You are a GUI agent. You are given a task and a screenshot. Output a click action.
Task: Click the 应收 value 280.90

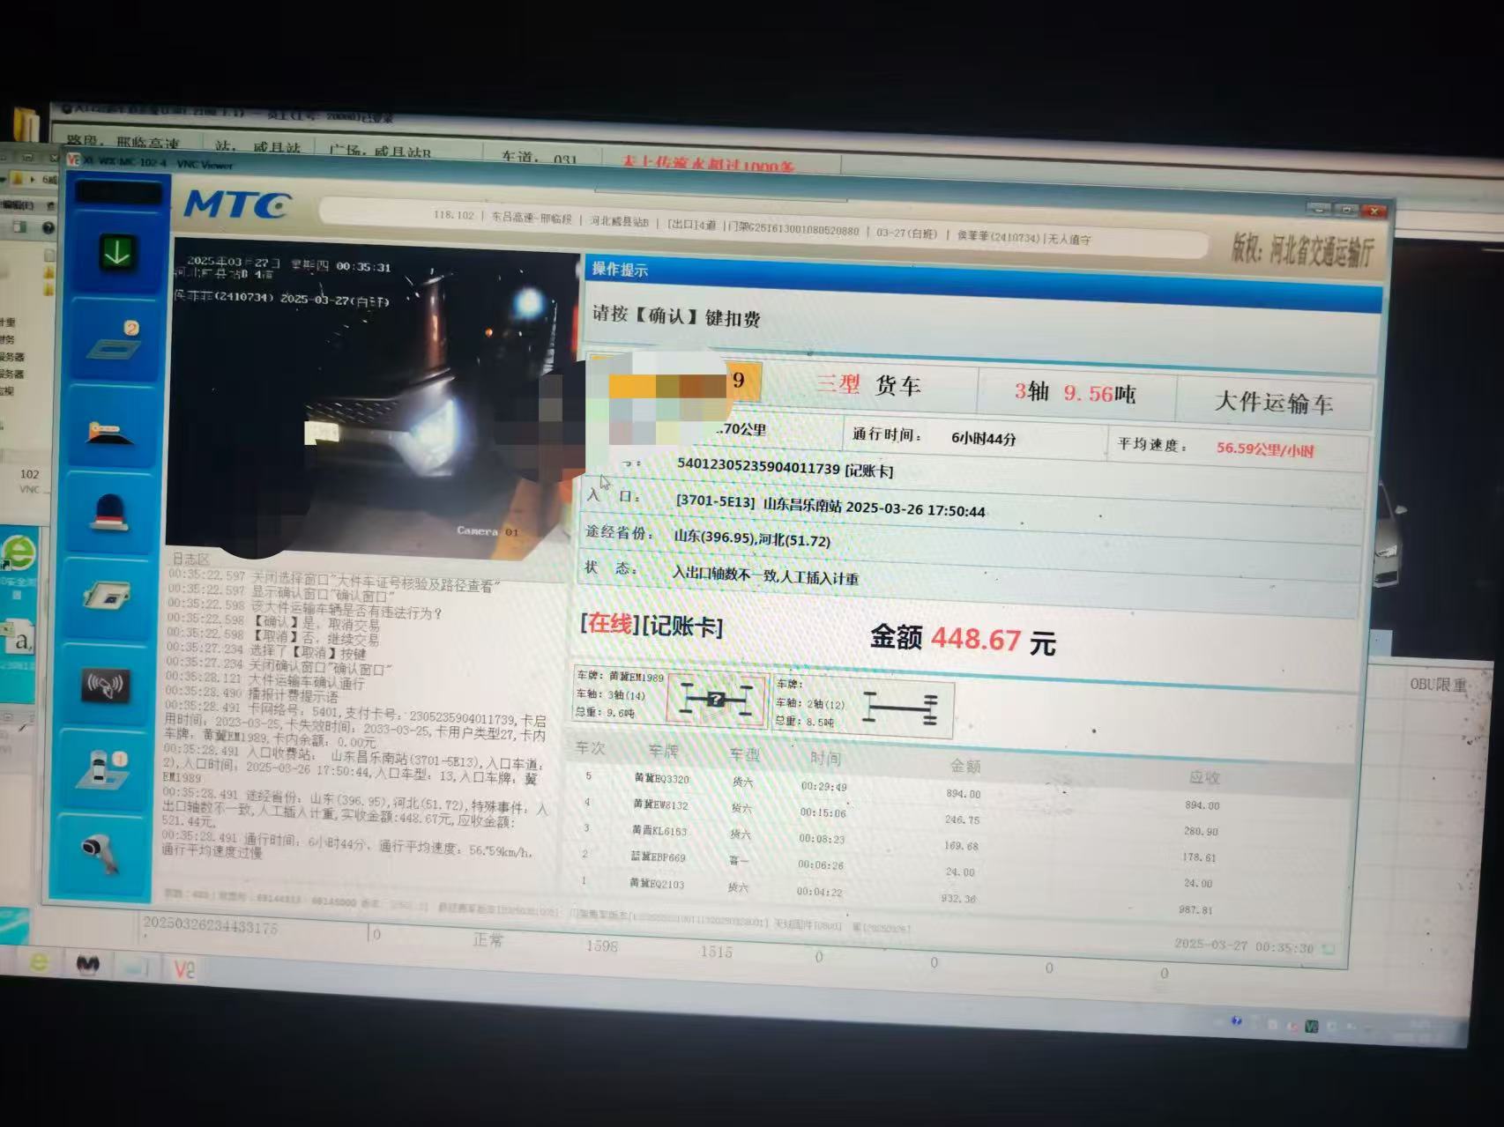tap(1200, 832)
